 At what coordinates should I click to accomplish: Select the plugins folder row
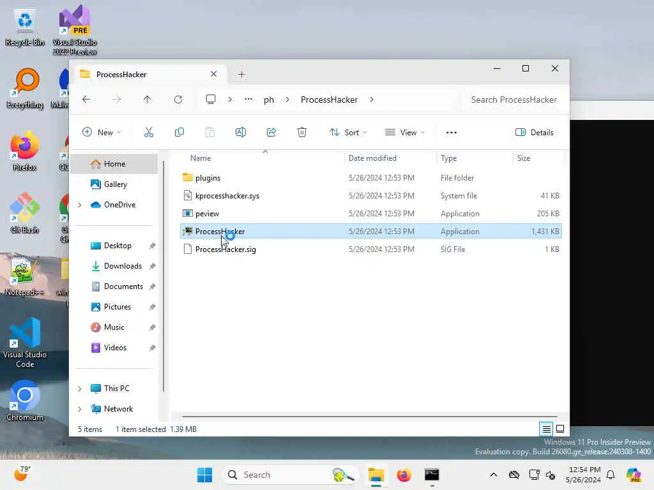(x=371, y=177)
